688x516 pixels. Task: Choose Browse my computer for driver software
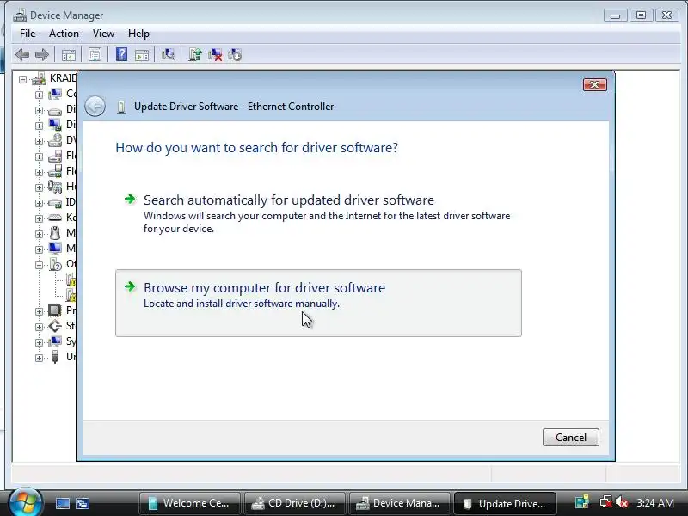(318, 304)
